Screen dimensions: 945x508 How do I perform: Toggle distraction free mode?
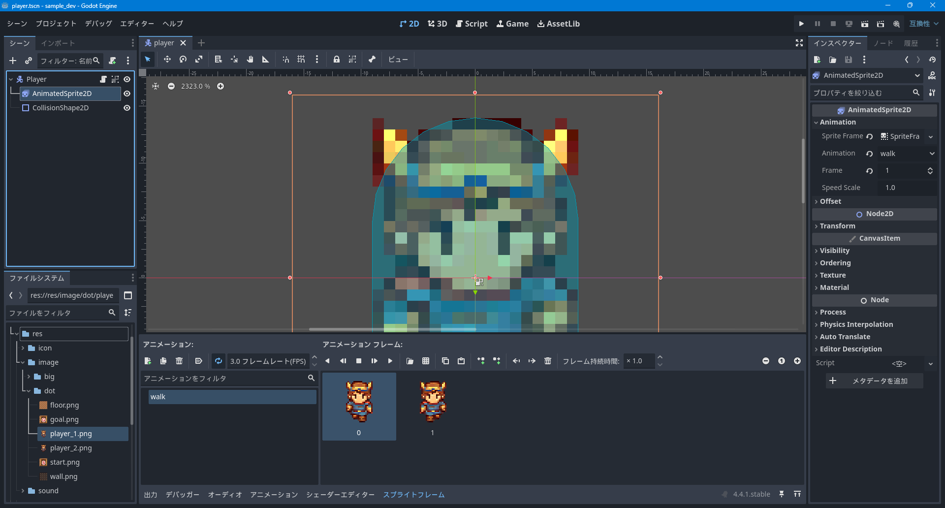(799, 43)
